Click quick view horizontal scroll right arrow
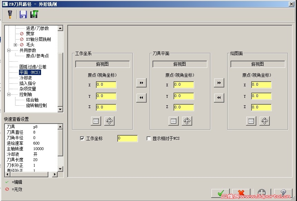 (55, 174)
